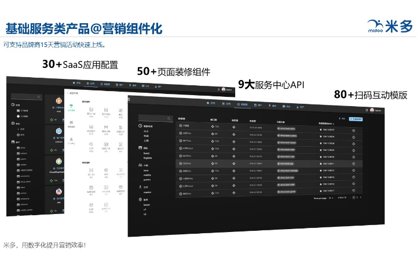Select the basic item in the front sidebar

coord(147,153)
